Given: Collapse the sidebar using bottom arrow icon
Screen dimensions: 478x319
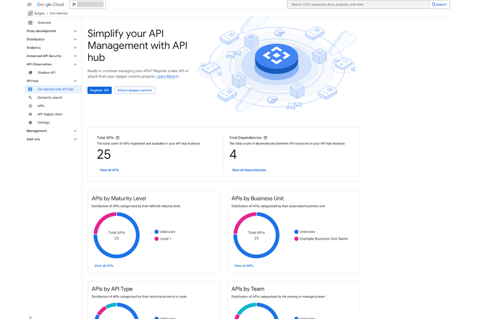Looking at the screenshot, I should pyautogui.click(x=30, y=317).
